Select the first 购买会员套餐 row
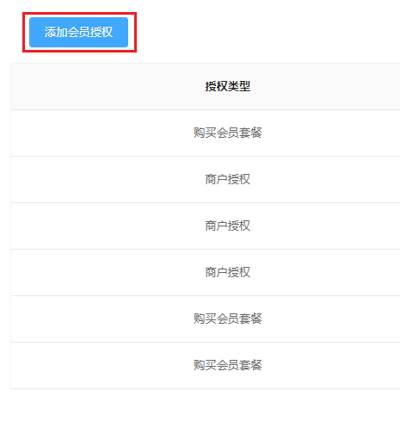The height and width of the screenshot is (421, 400). 206,133
